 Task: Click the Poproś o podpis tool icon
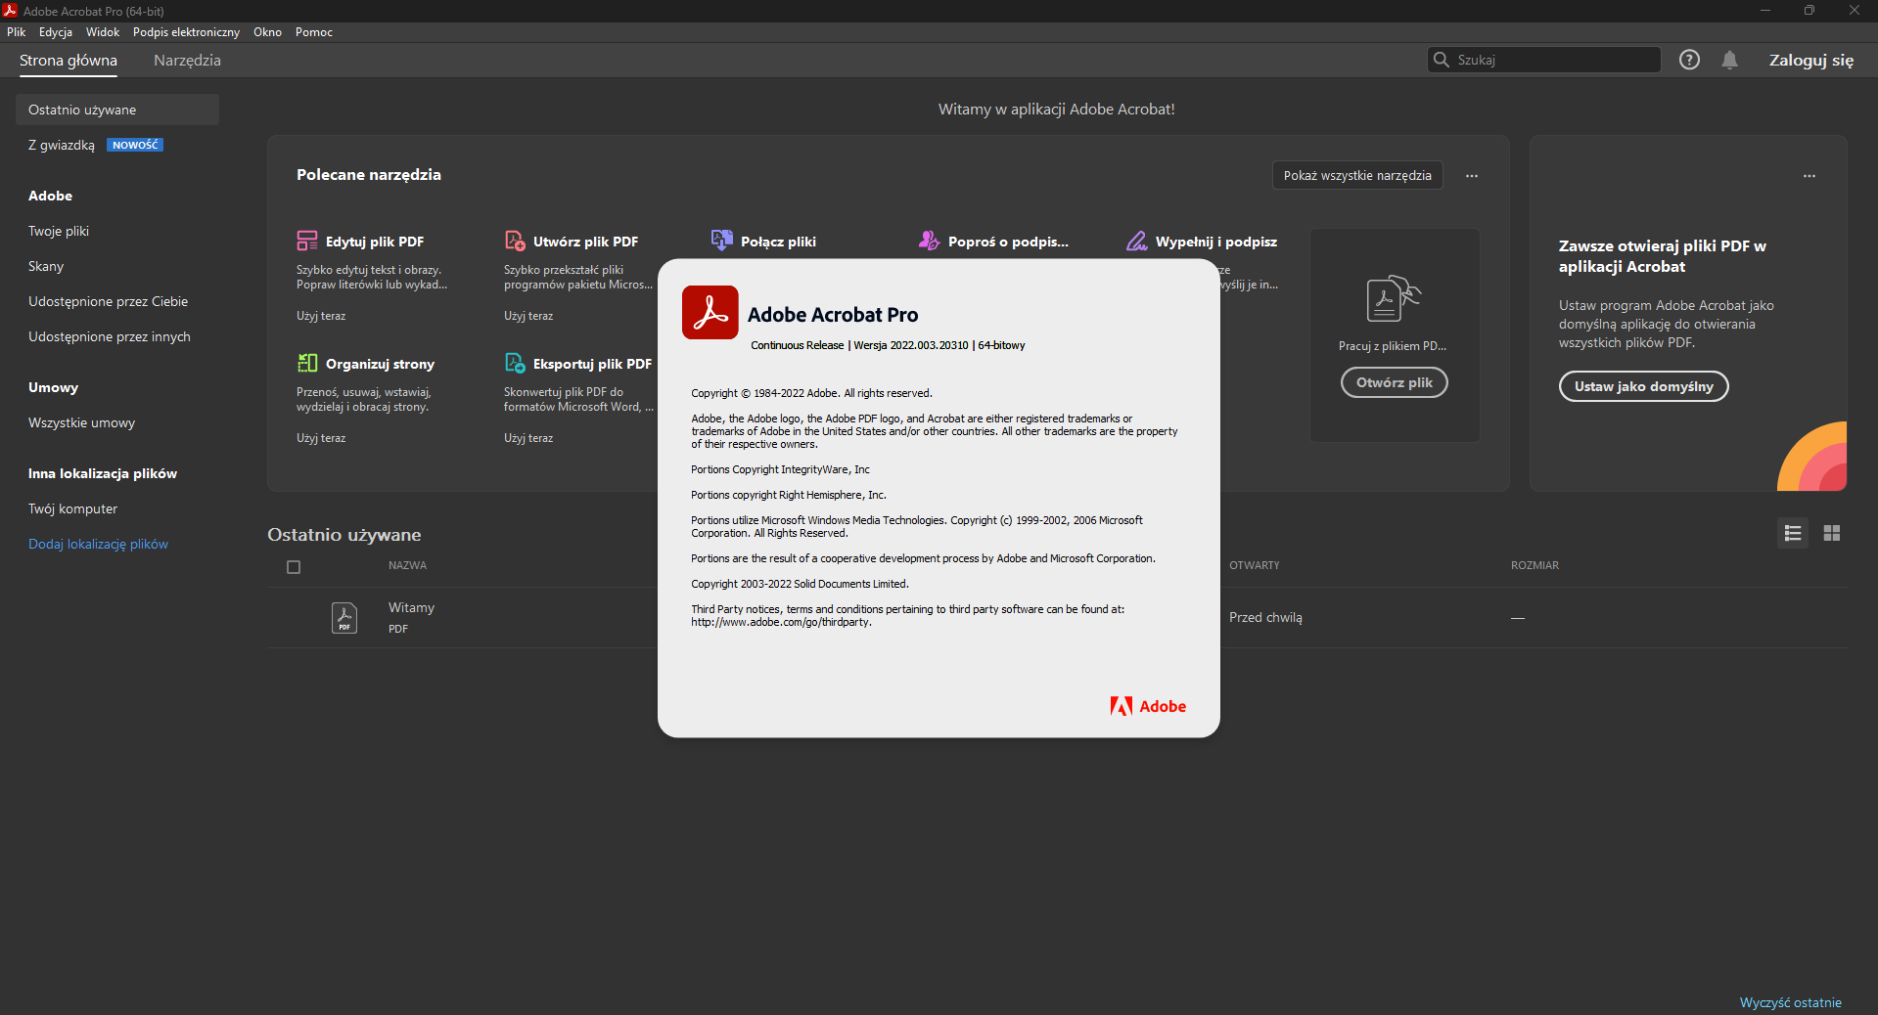[930, 241]
